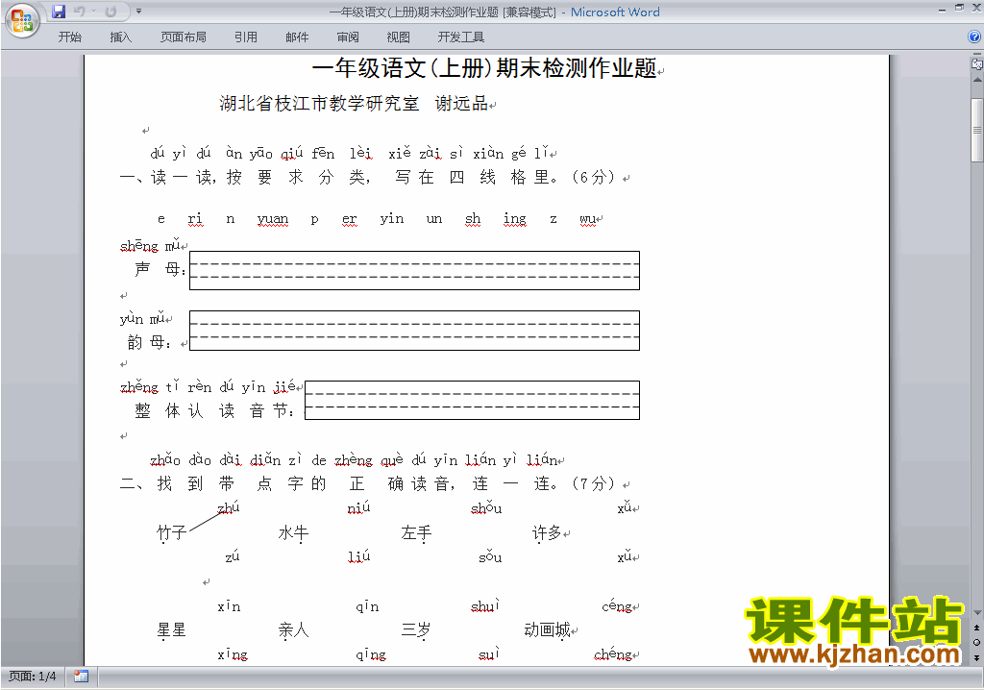Viewport: 984px width, 690px height.
Task: Open Word Help with the blue question icon
Action: click(974, 37)
